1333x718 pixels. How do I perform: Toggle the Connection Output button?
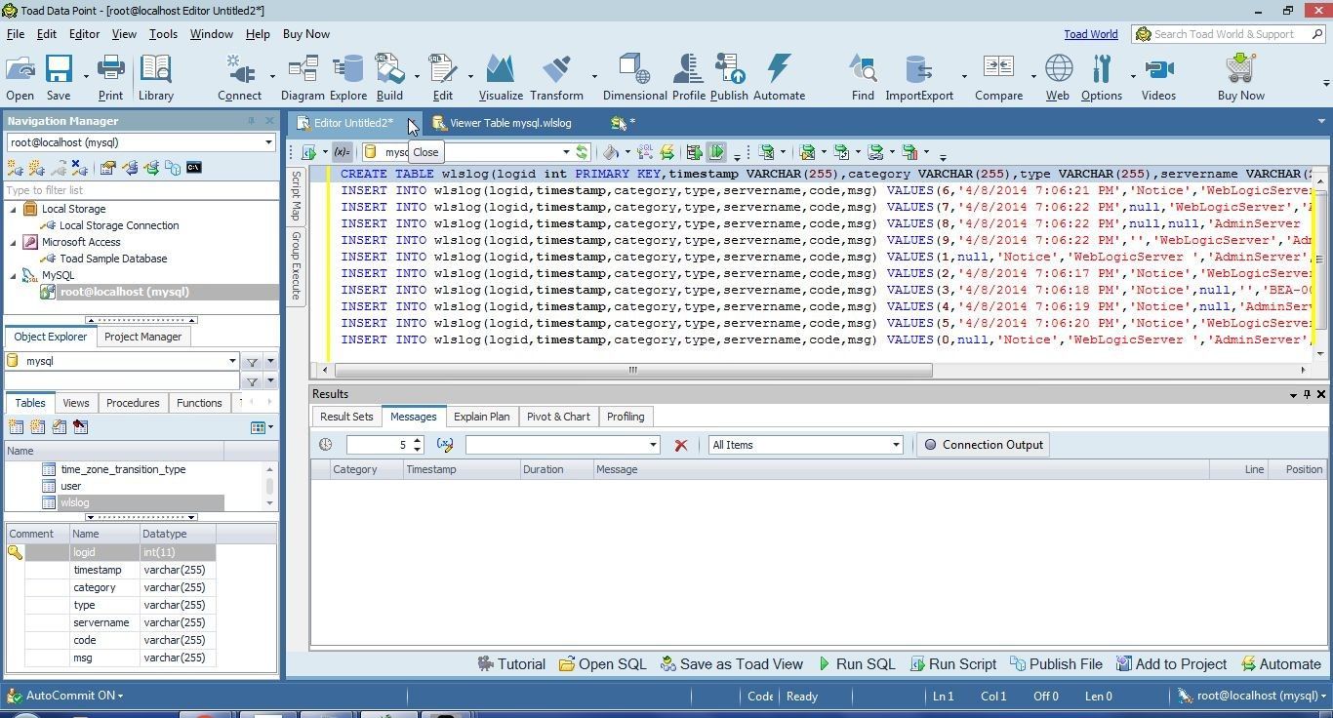983,445
